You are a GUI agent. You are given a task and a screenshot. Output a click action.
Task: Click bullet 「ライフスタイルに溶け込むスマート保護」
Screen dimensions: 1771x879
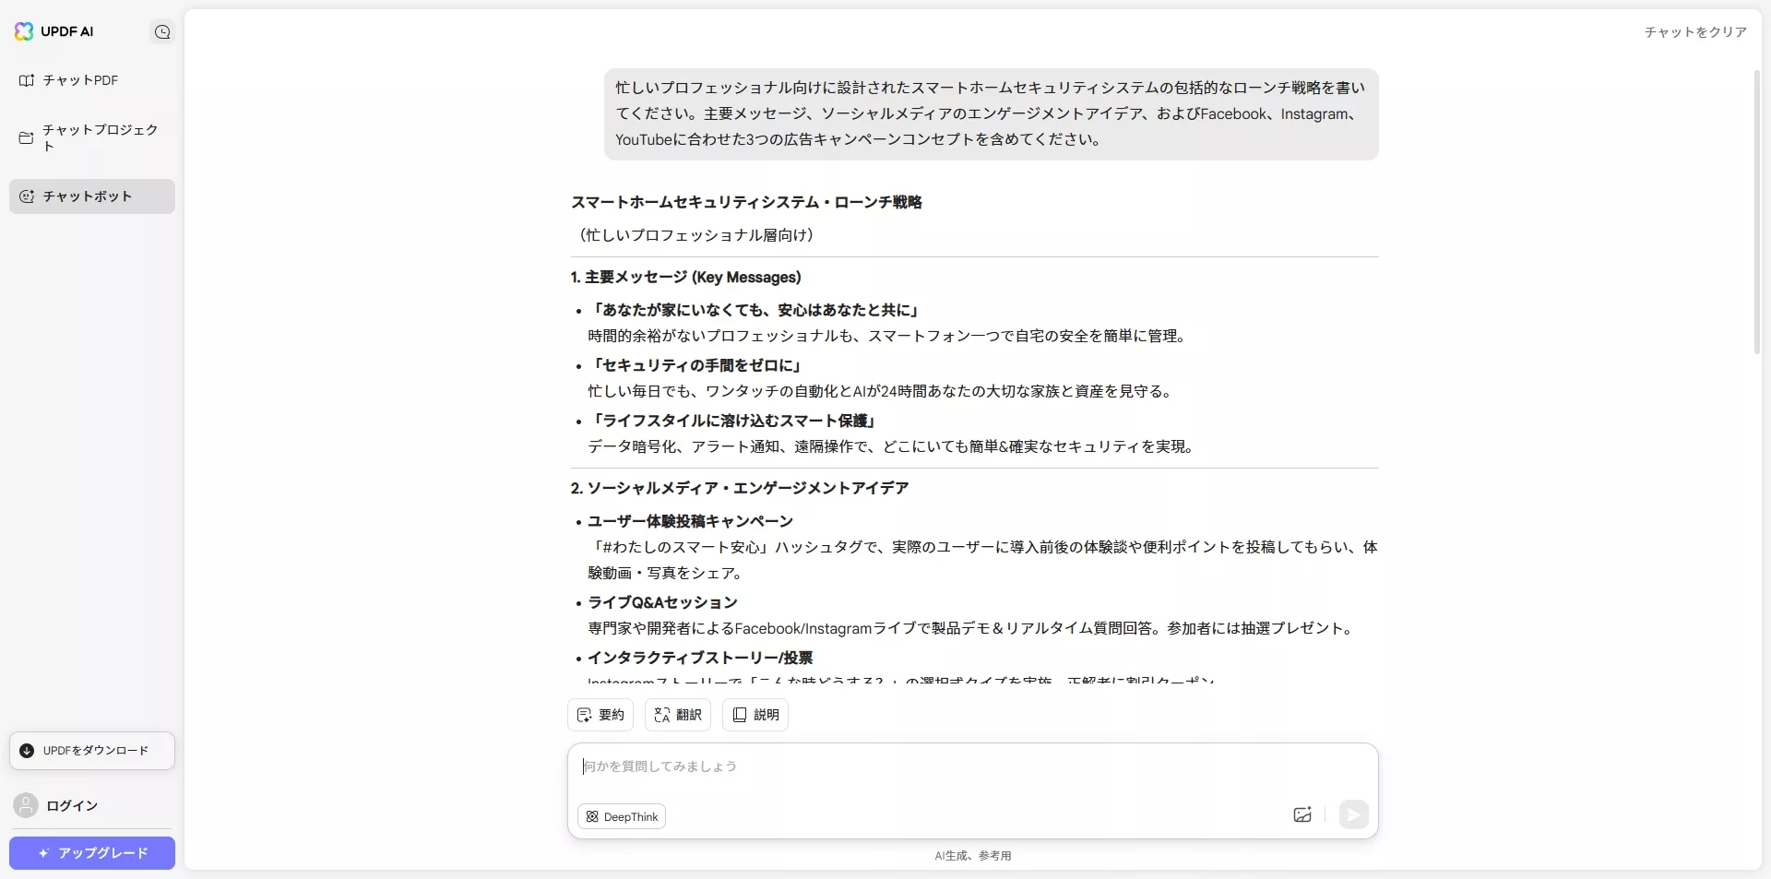(x=734, y=422)
